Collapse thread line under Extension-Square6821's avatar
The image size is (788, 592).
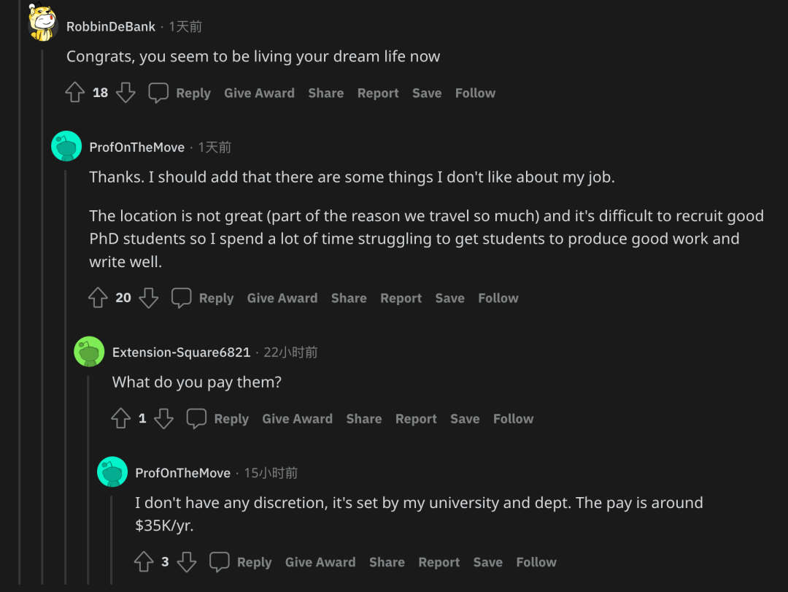pyautogui.click(x=89, y=474)
